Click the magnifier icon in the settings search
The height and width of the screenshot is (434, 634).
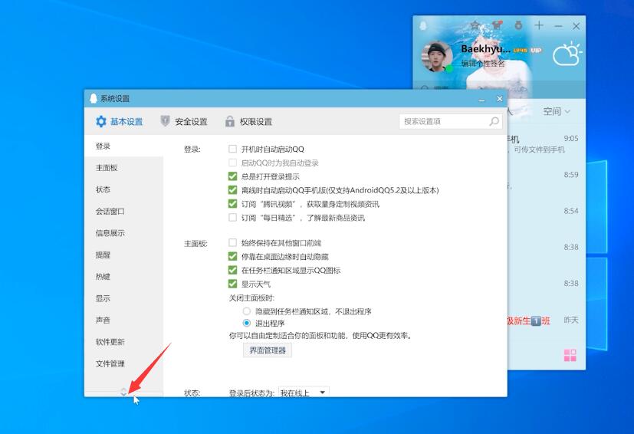(x=494, y=121)
